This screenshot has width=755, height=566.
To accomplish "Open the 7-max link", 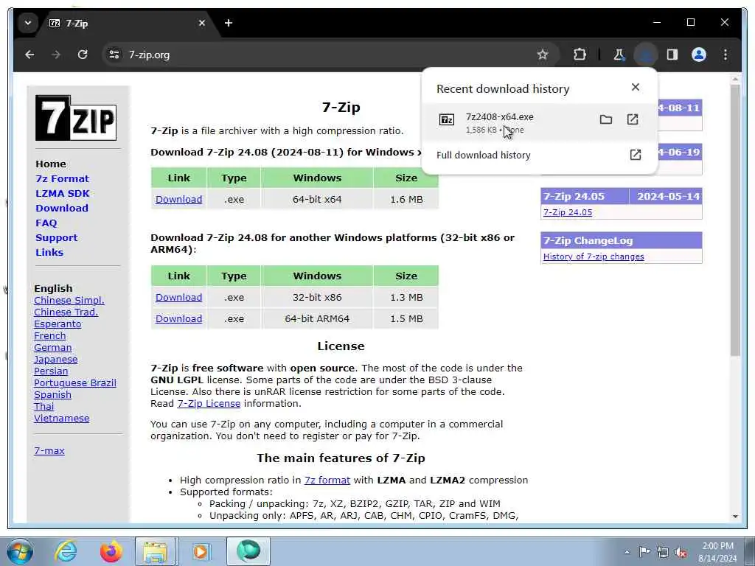I will pos(49,451).
